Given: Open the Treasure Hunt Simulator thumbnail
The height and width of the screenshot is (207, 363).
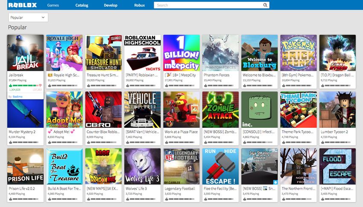Looking at the screenshot, I should (x=103, y=53).
